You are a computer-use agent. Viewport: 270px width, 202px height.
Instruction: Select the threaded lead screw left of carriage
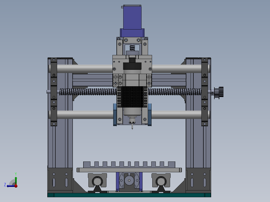88,92
